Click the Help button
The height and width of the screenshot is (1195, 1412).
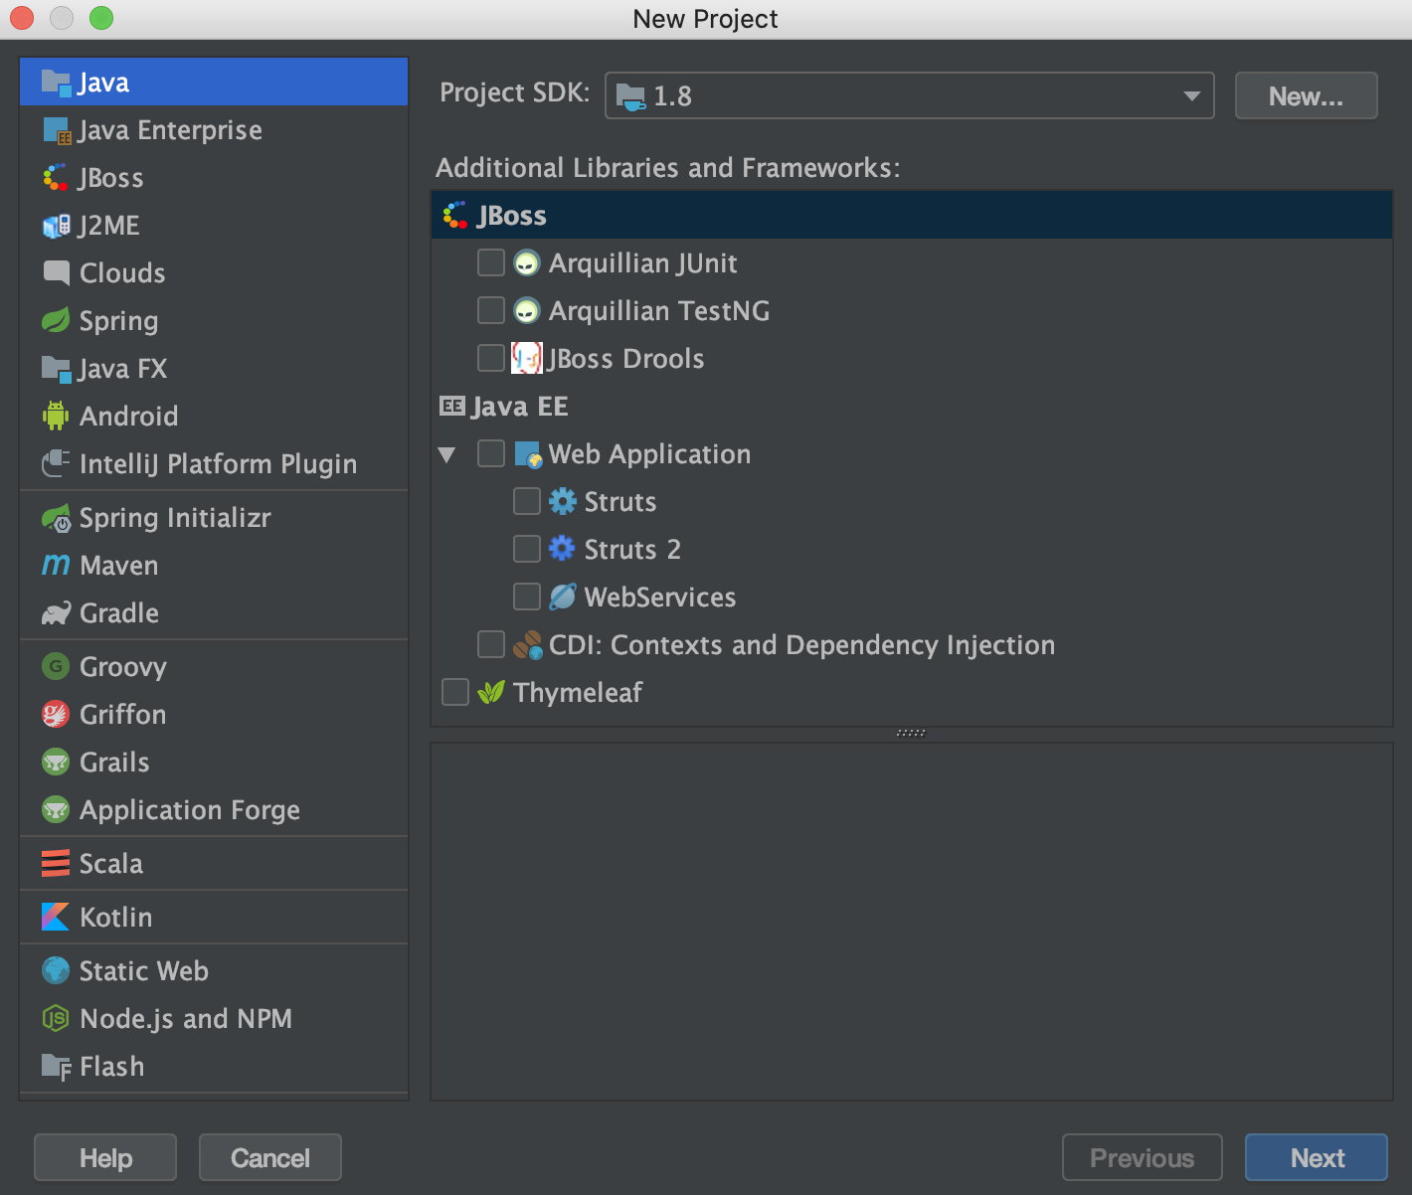[105, 1157]
